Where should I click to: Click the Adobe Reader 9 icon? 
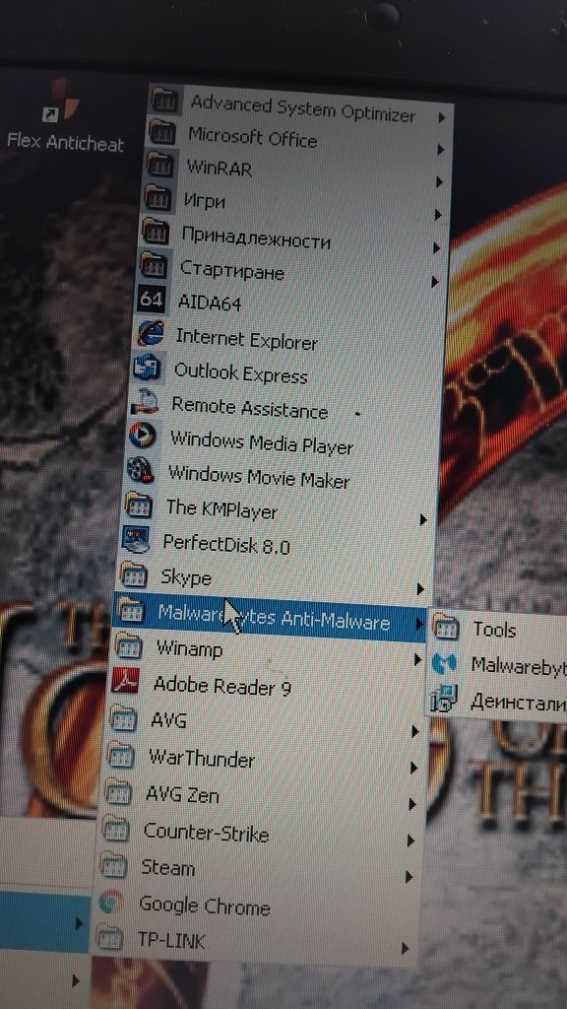click(125, 681)
